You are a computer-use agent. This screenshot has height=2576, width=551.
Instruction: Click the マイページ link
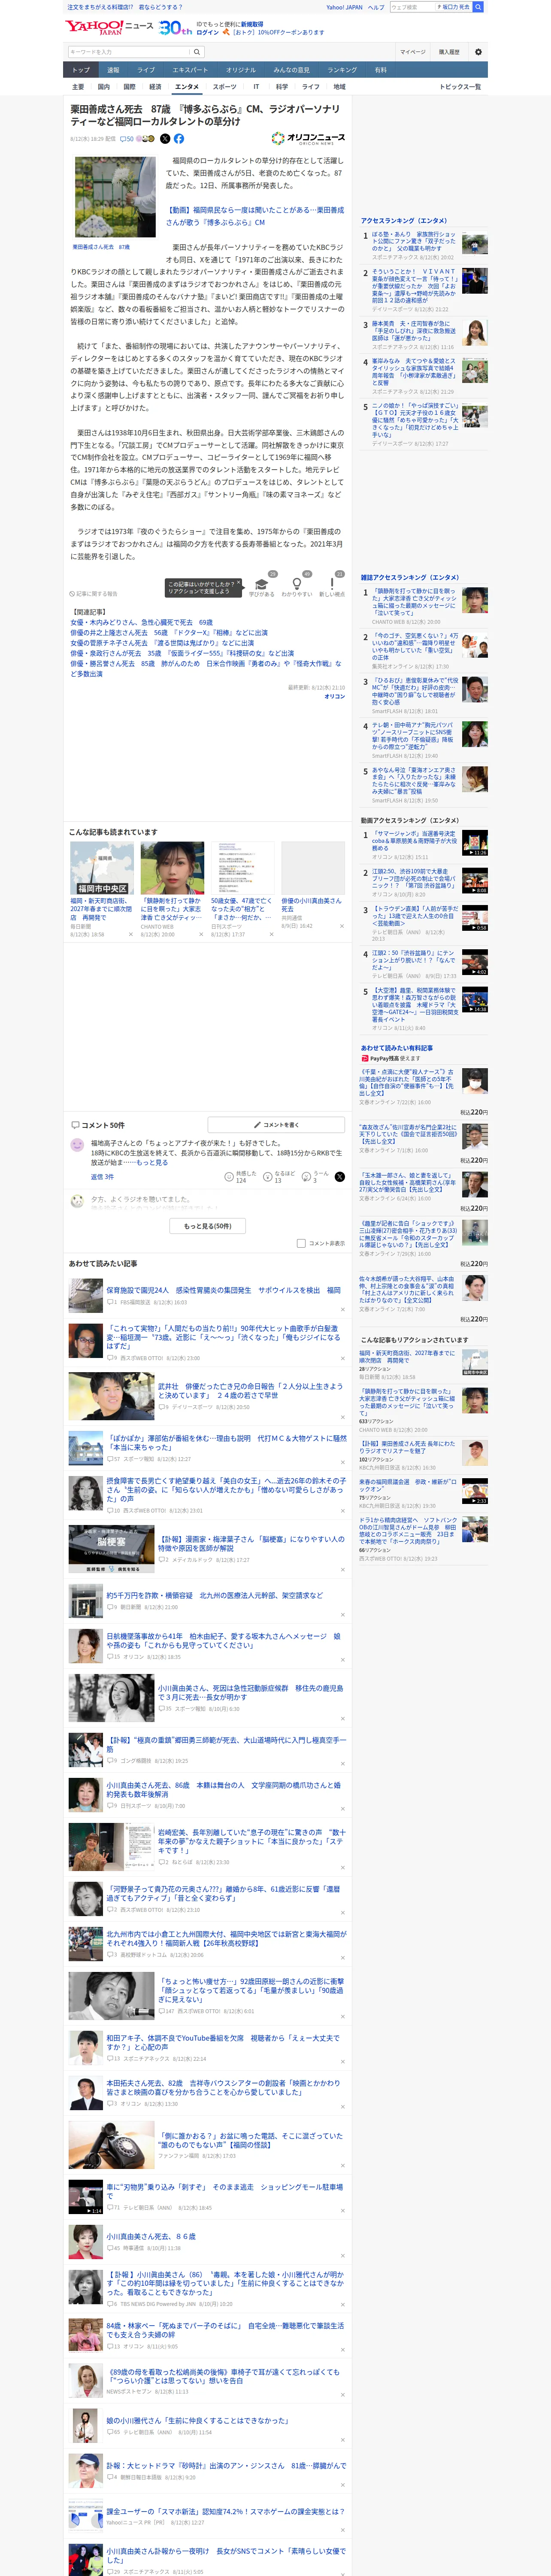413,52
